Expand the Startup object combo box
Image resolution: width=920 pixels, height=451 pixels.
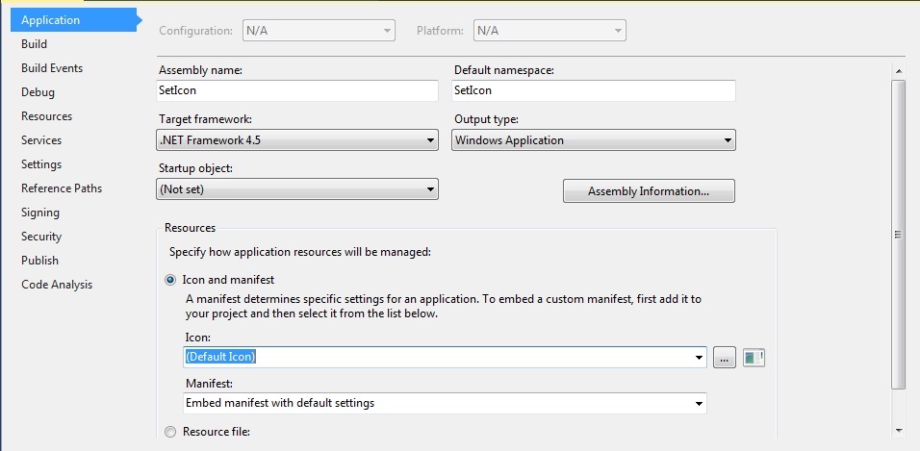pyautogui.click(x=297, y=189)
